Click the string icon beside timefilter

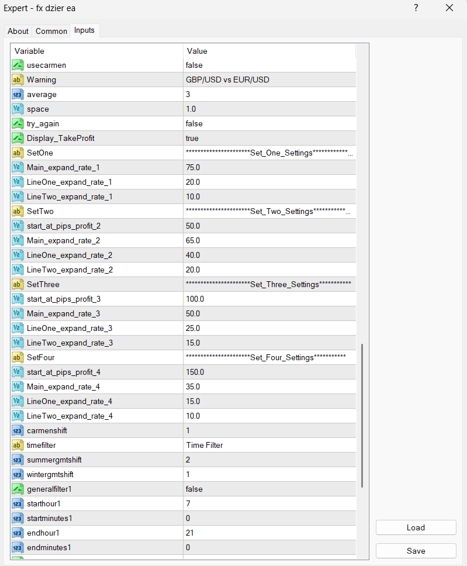point(18,445)
